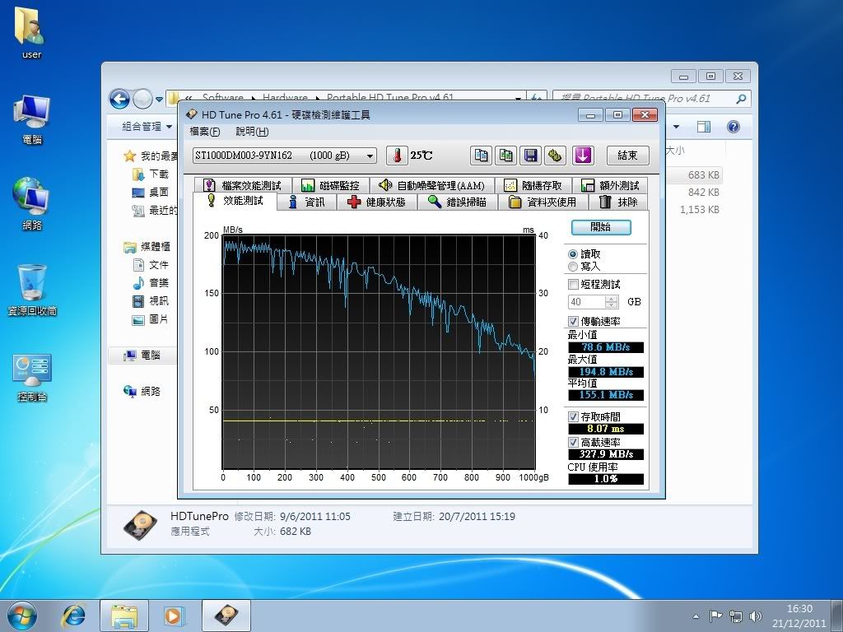Select 下載 in Explorer sidebar
Viewport: 843px width, 632px height.
click(151, 174)
